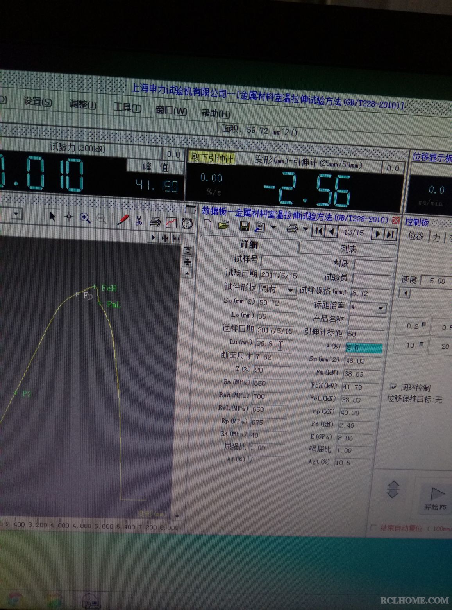Click the stopwatch clock icon
Screen dimensions: 452x610
pyautogui.click(x=188, y=223)
